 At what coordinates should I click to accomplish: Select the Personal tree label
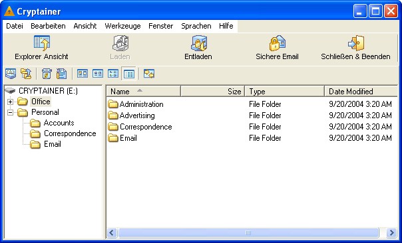coord(45,112)
